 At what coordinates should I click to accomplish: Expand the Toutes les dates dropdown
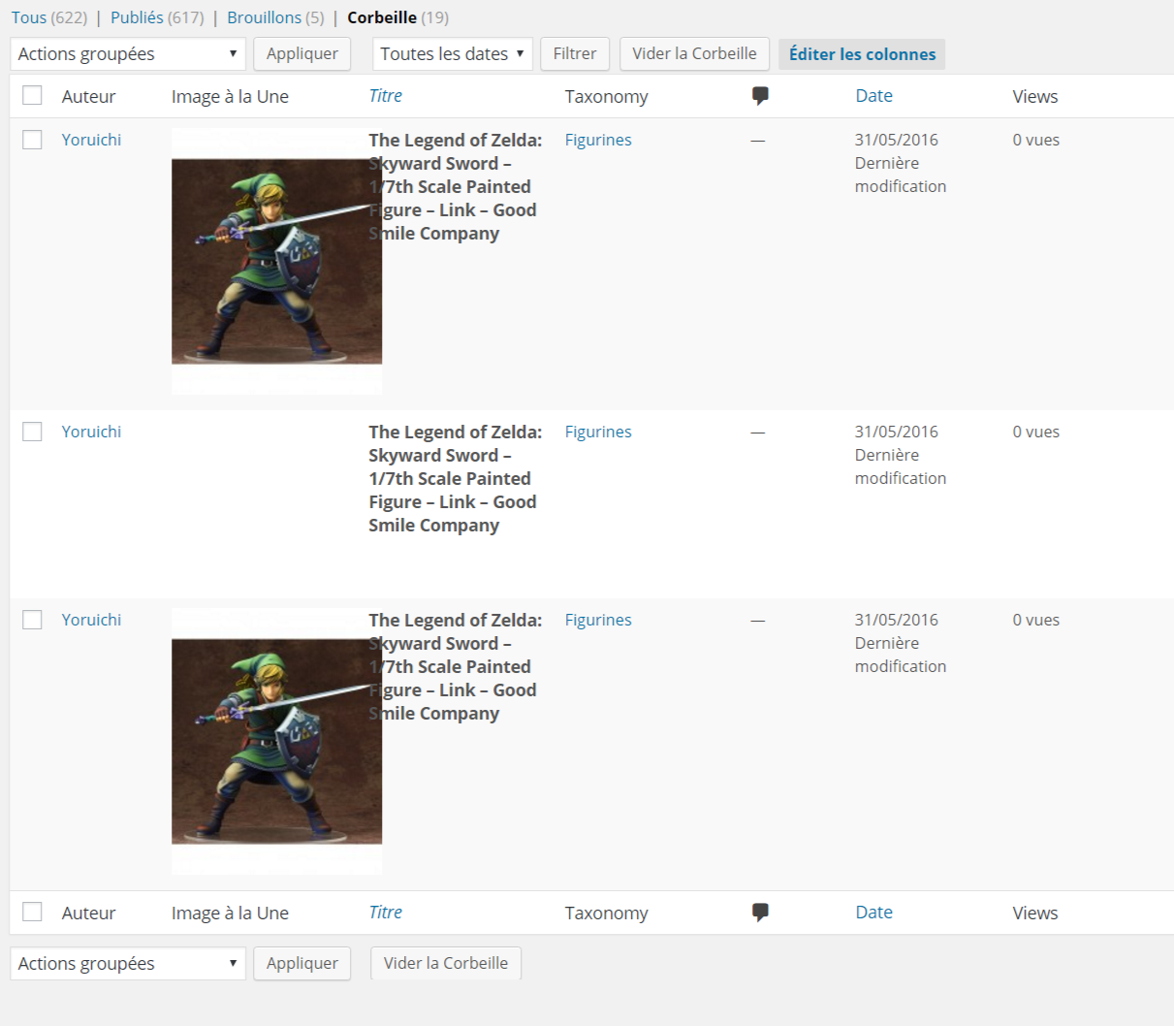click(452, 54)
